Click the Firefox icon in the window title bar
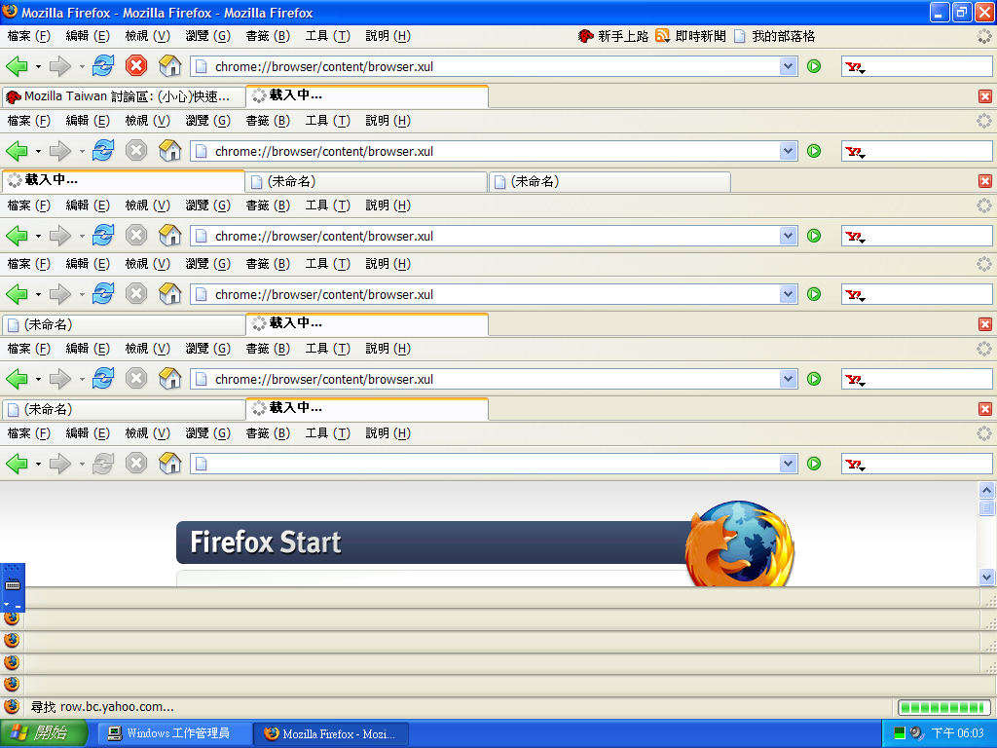 [x=11, y=13]
